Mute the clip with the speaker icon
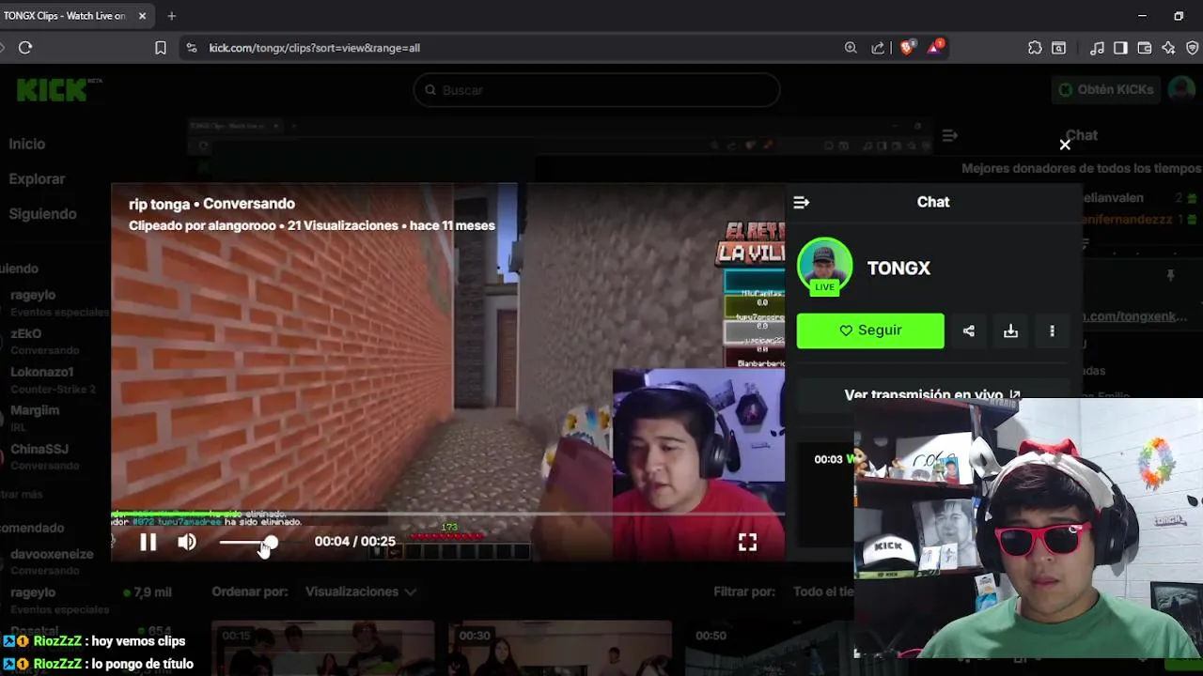This screenshot has width=1203, height=676. coord(187,542)
